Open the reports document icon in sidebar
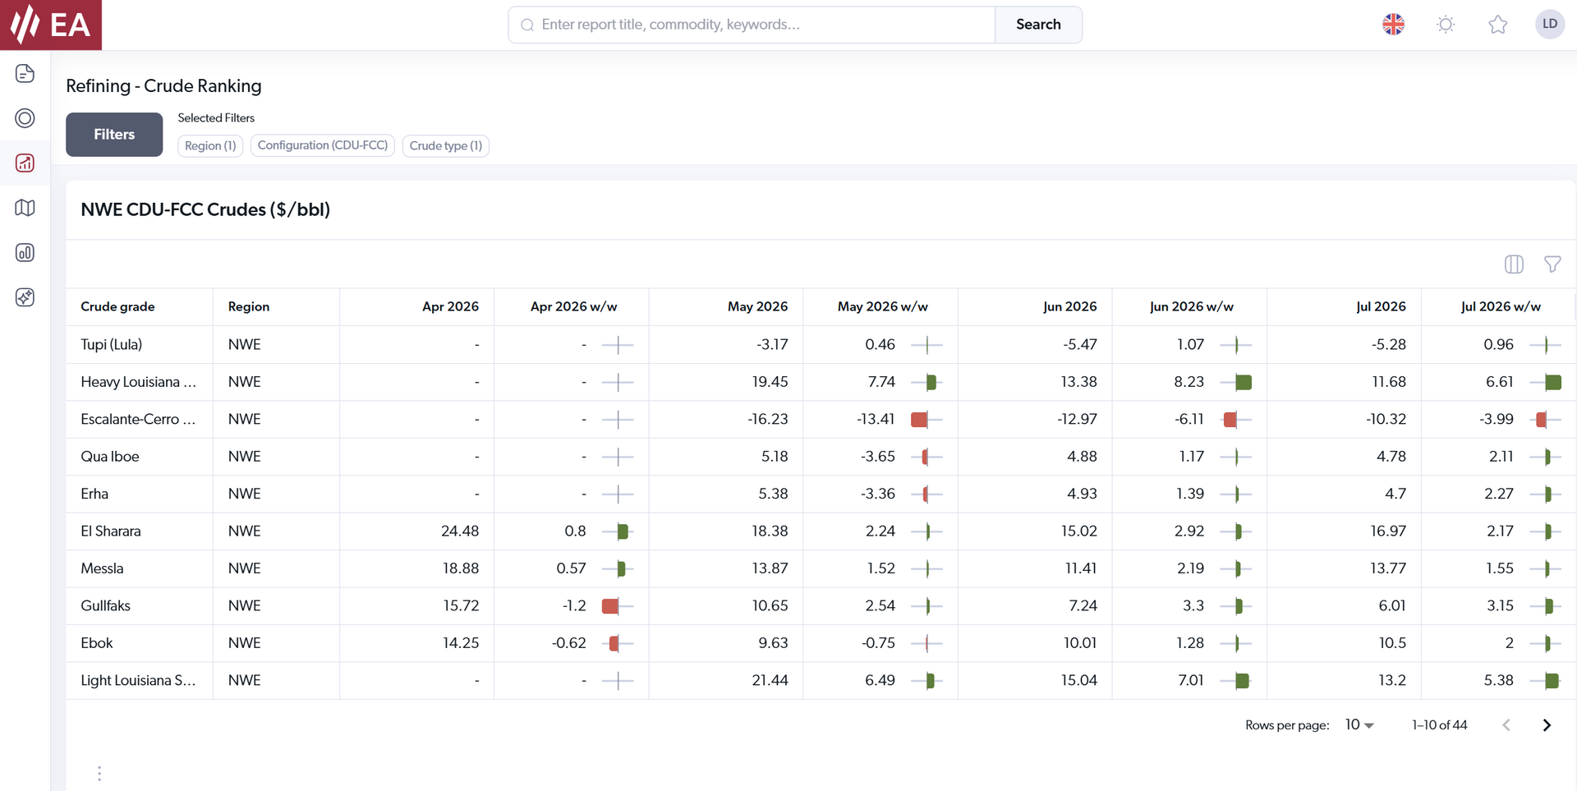The width and height of the screenshot is (1577, 791). [x=25, y=74]
